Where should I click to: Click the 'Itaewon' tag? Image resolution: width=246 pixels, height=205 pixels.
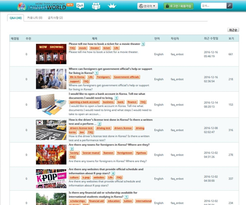109,153
